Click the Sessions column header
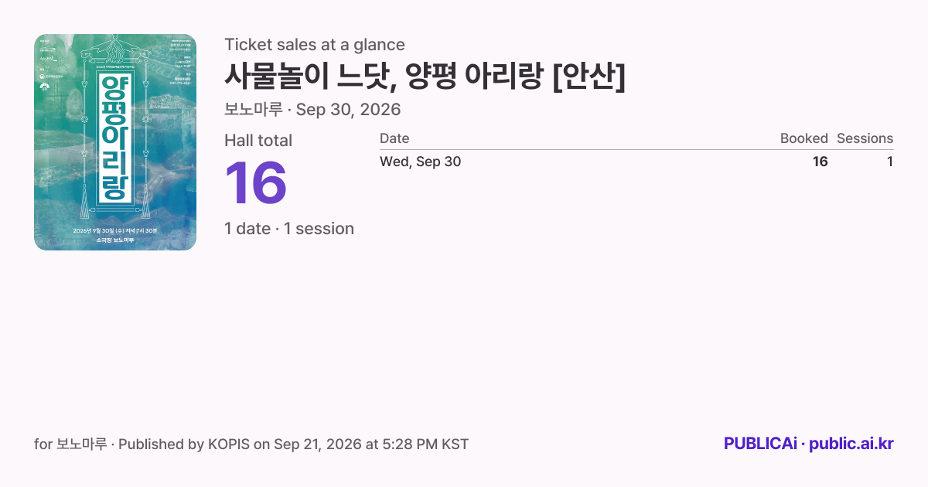This screenshot has height=487, width=928. [x=865, y=138]
